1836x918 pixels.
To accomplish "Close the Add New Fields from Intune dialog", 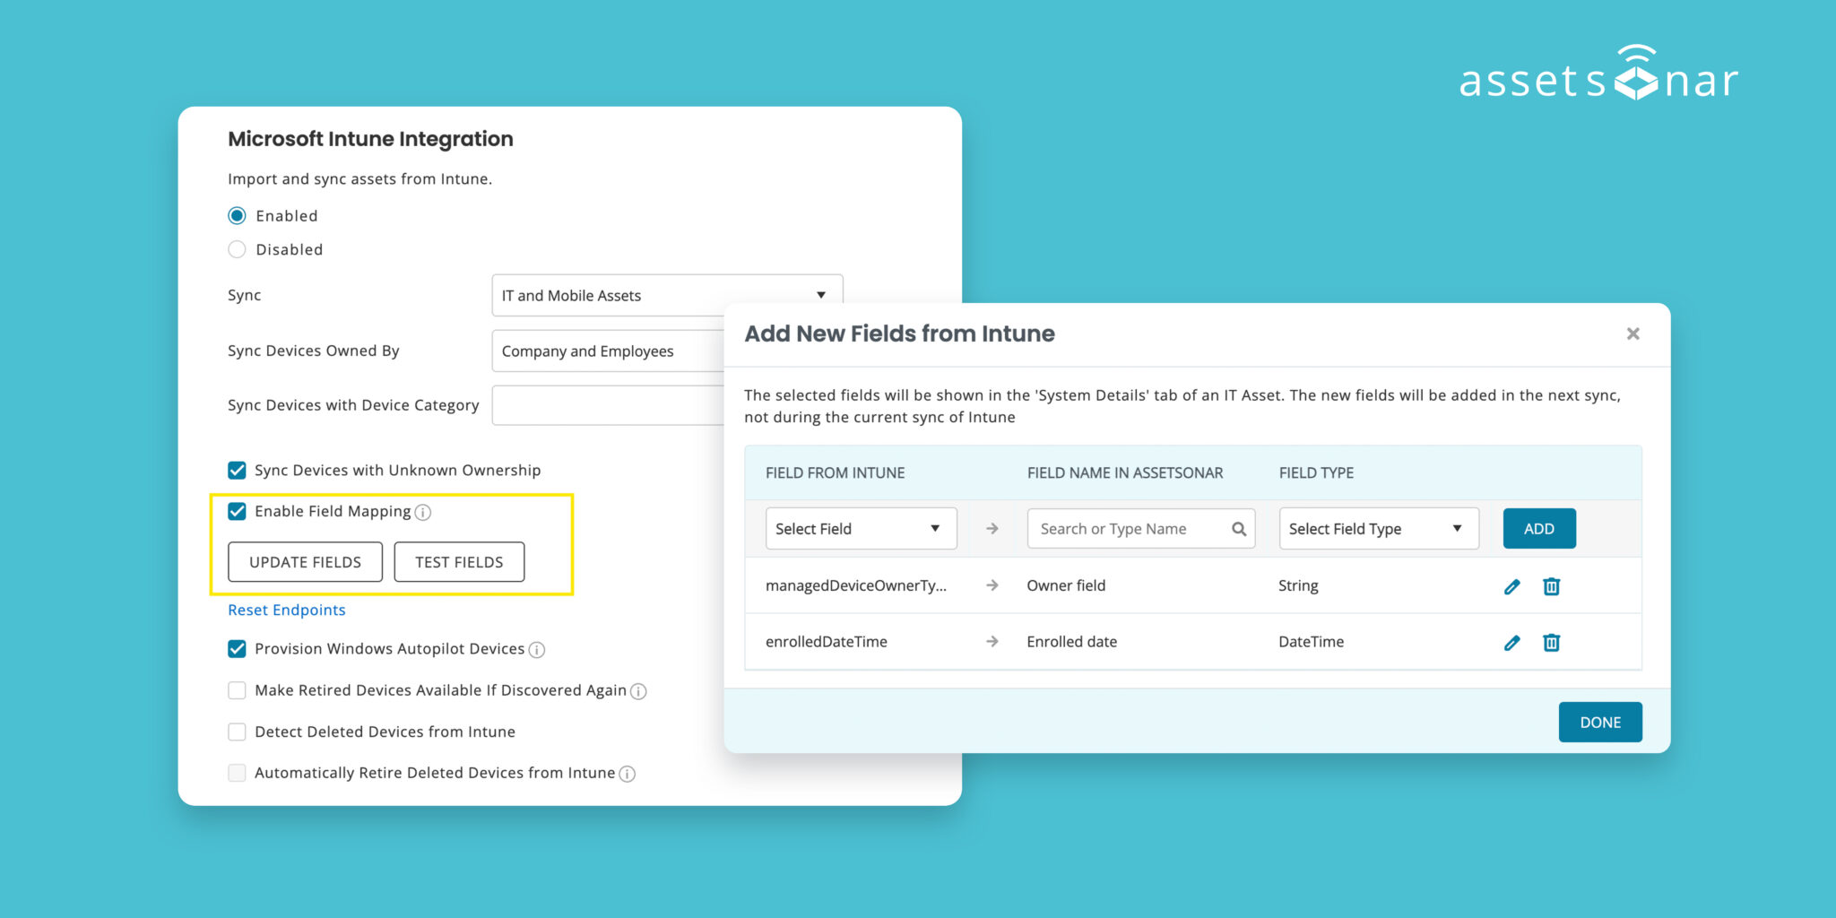I will click(x=1632, y=333).
